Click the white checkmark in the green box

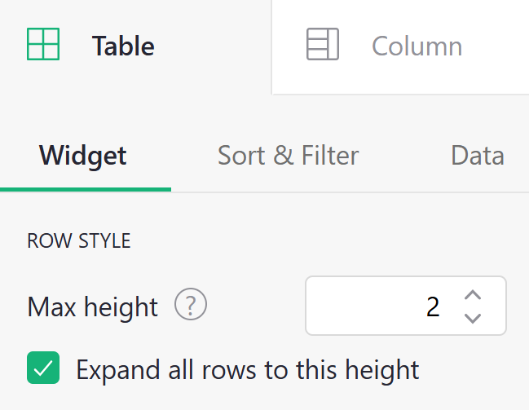tap(43, 368)
